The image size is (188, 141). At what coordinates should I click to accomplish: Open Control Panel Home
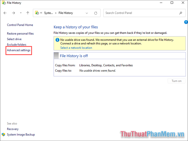(20, 25)
